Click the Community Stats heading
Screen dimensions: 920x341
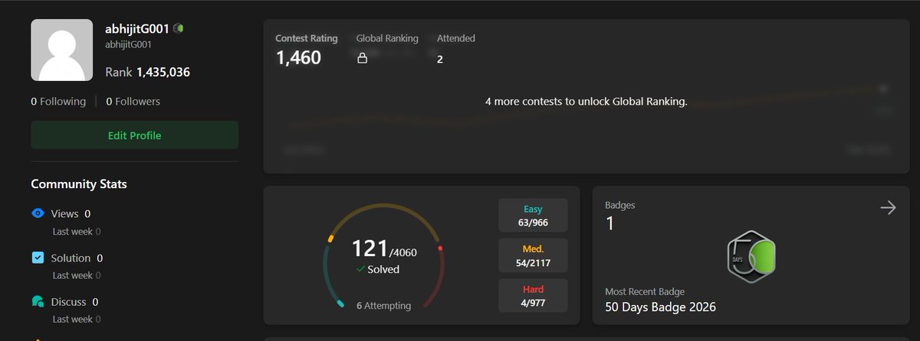tap(79, 184)
